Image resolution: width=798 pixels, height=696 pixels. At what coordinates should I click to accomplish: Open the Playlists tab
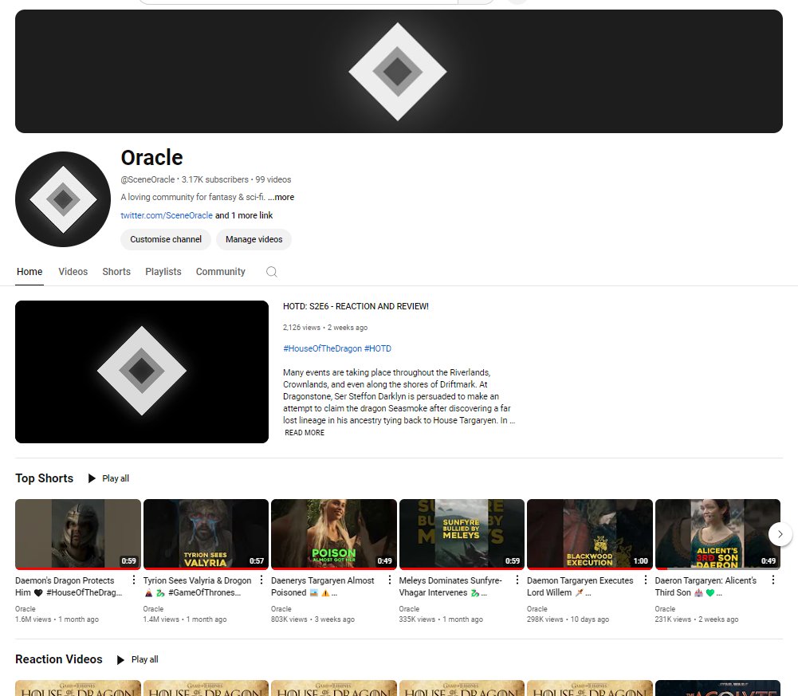[163, 272]
